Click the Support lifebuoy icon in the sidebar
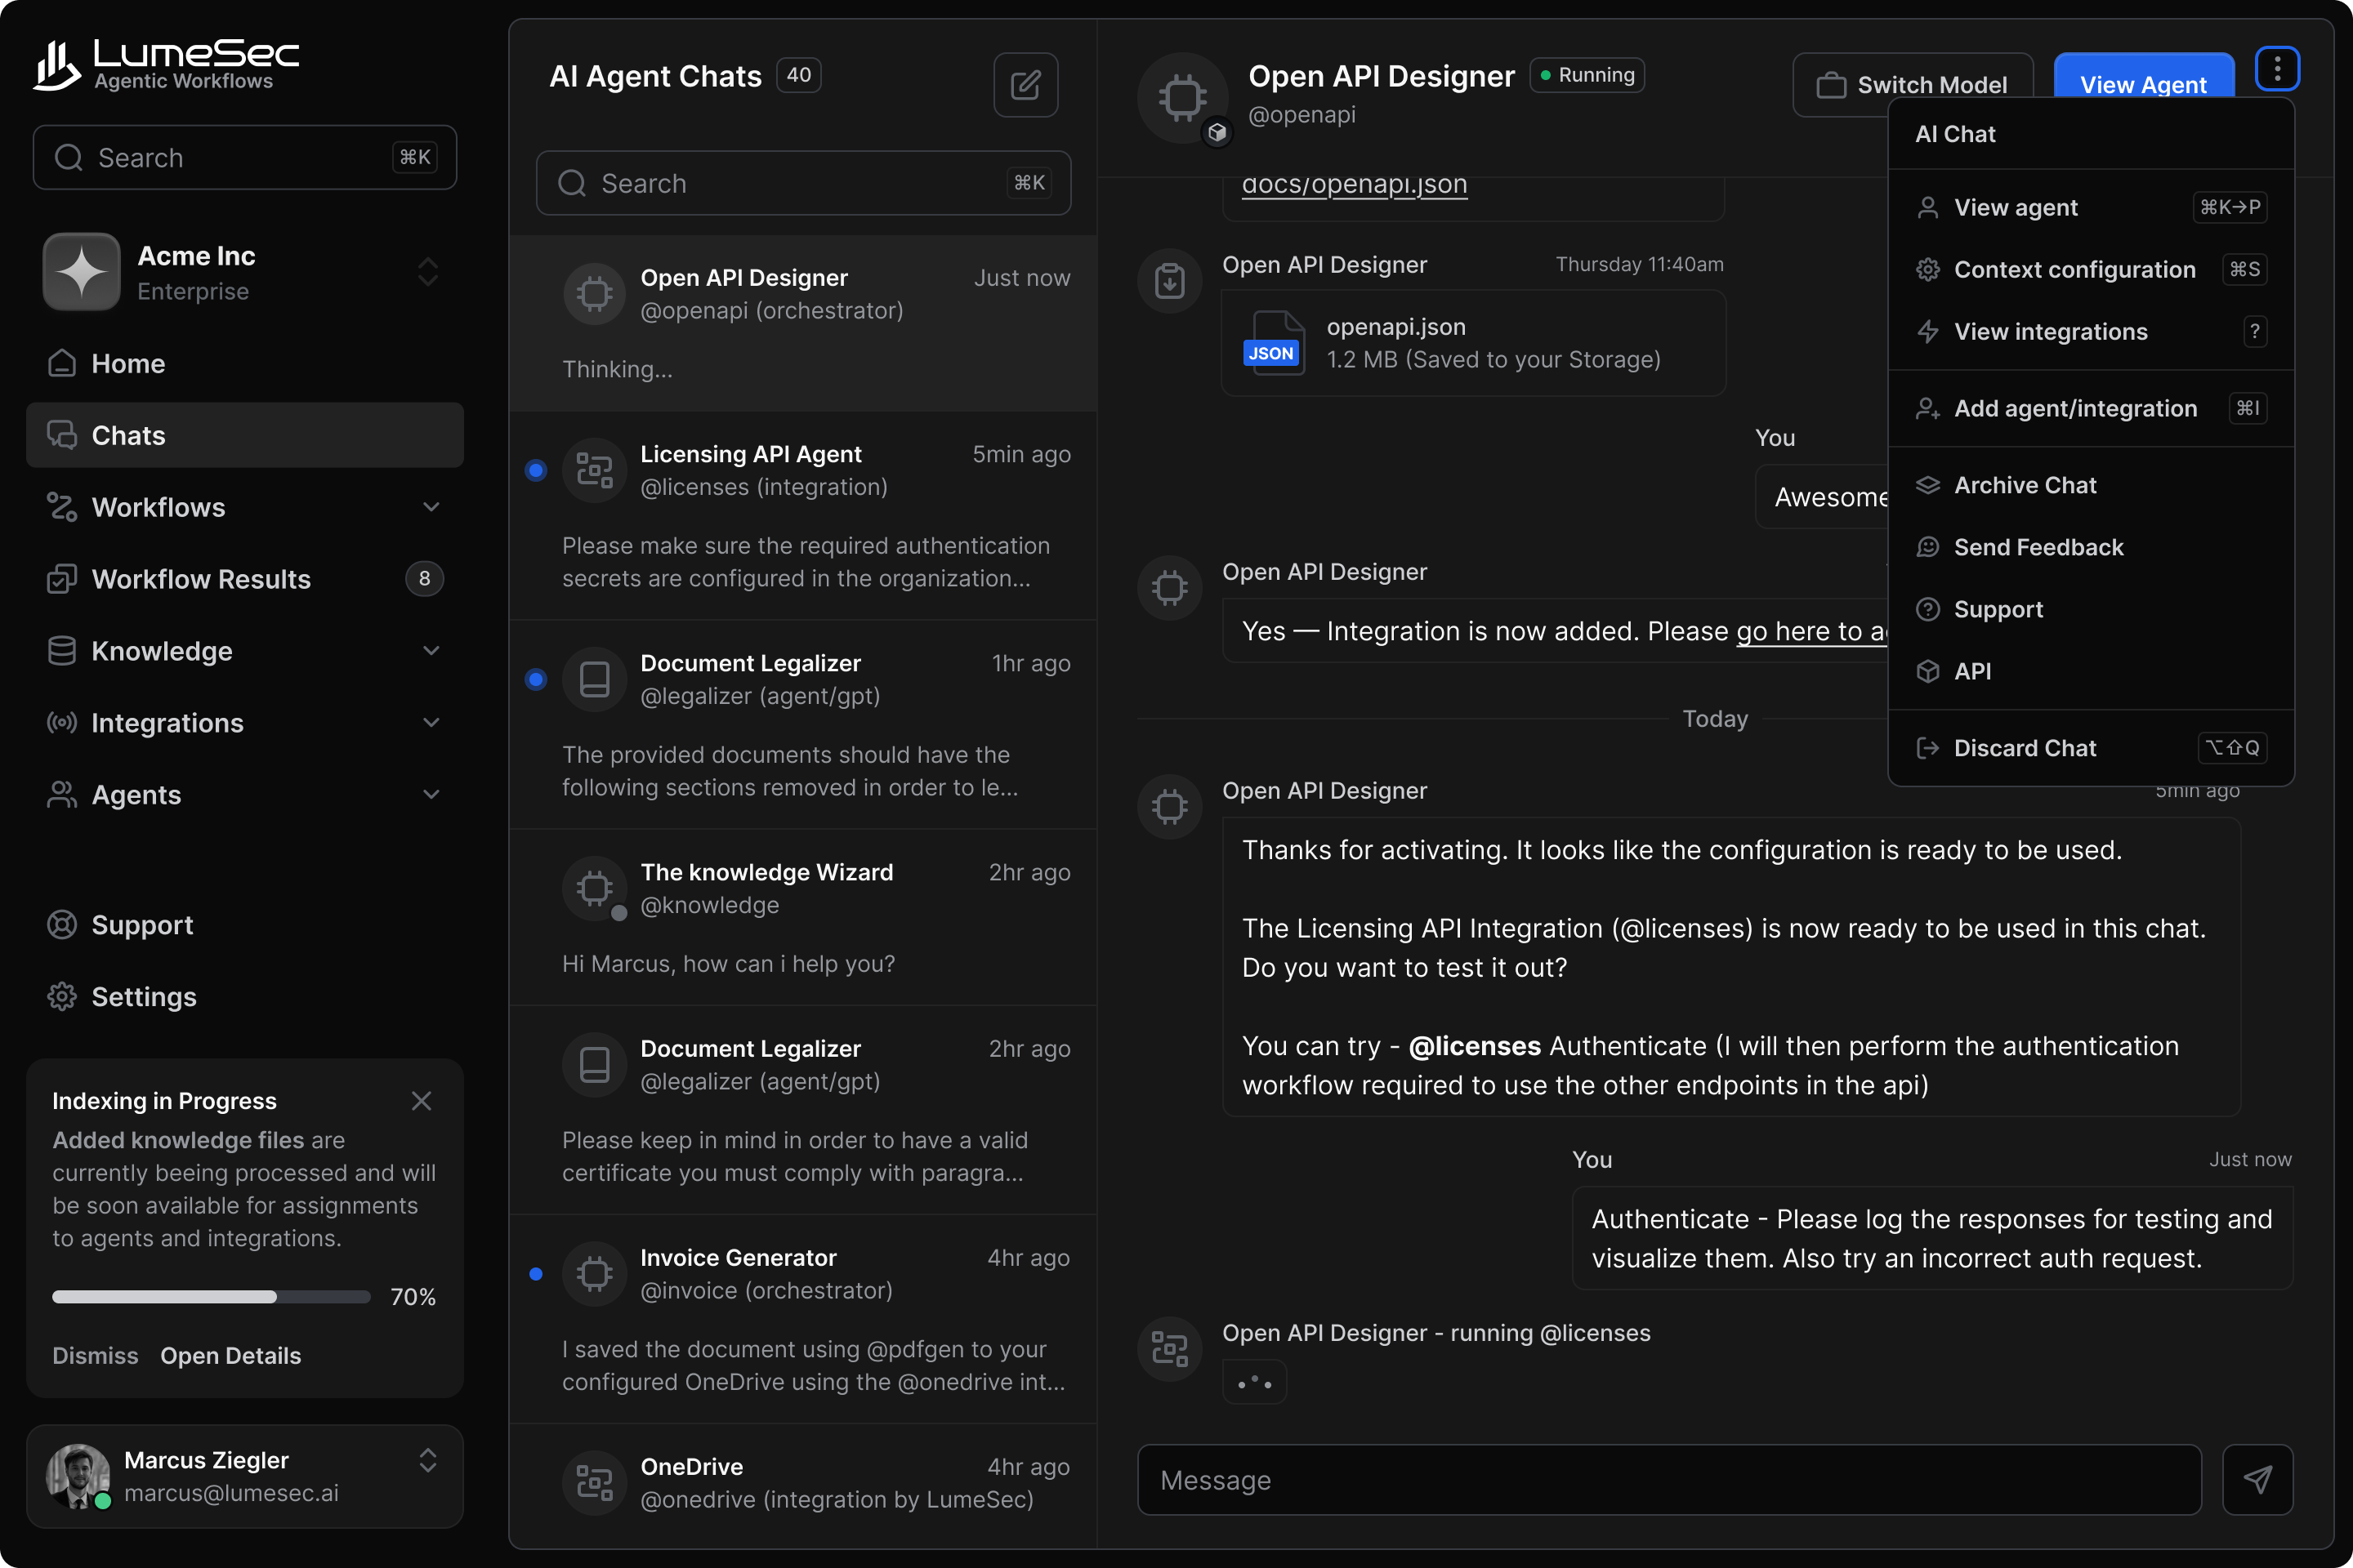 point(62,925)
